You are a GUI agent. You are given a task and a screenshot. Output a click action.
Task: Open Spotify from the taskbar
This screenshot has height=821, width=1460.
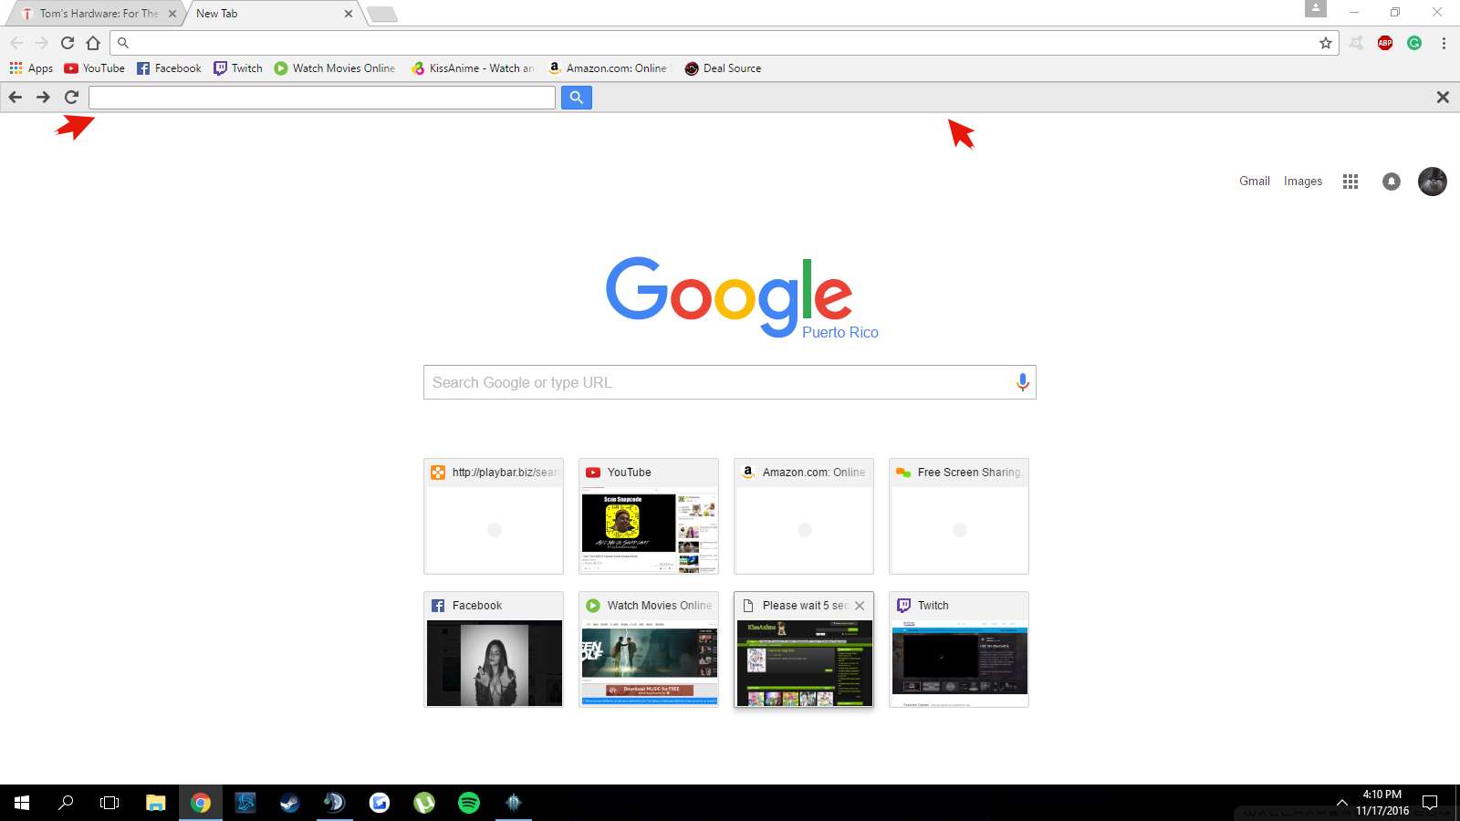[469, 803]
